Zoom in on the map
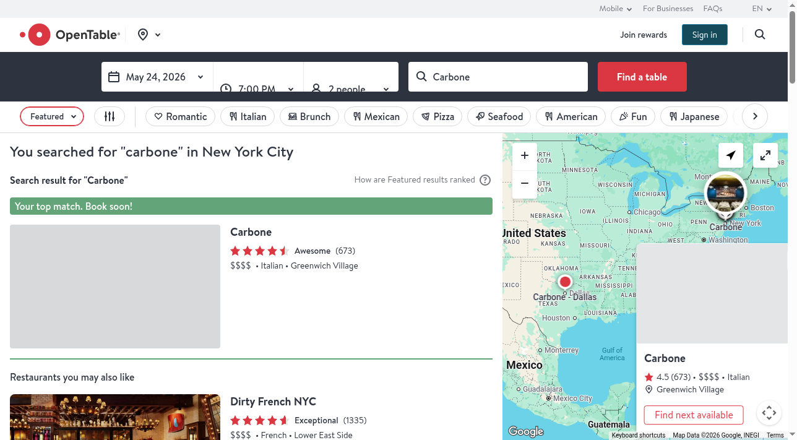 click(x=525, y=156)
